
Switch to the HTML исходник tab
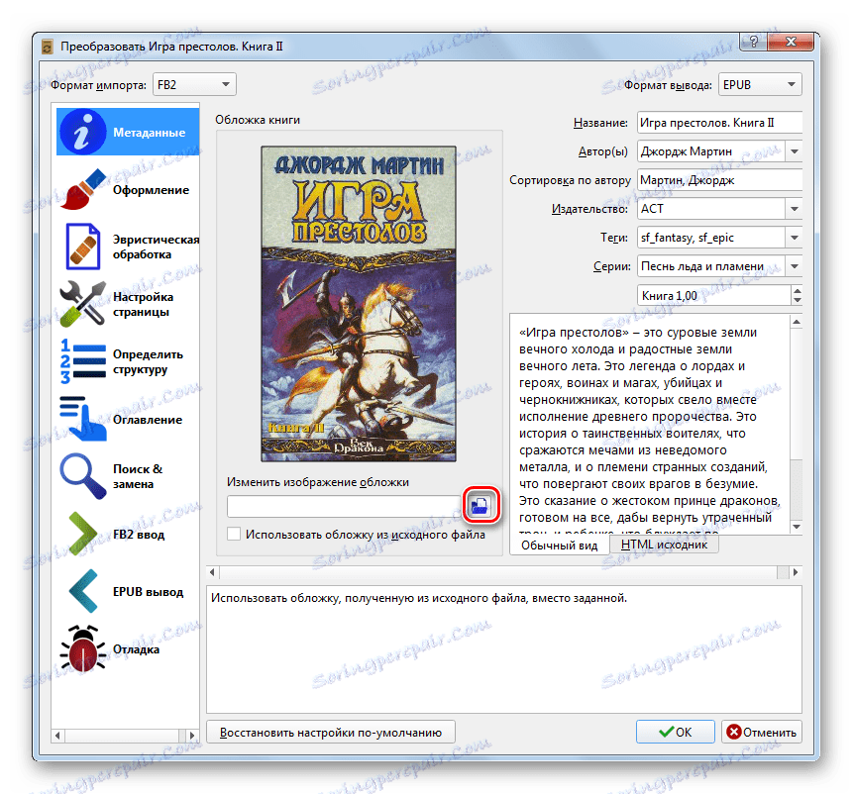click(x=664, y=545)
